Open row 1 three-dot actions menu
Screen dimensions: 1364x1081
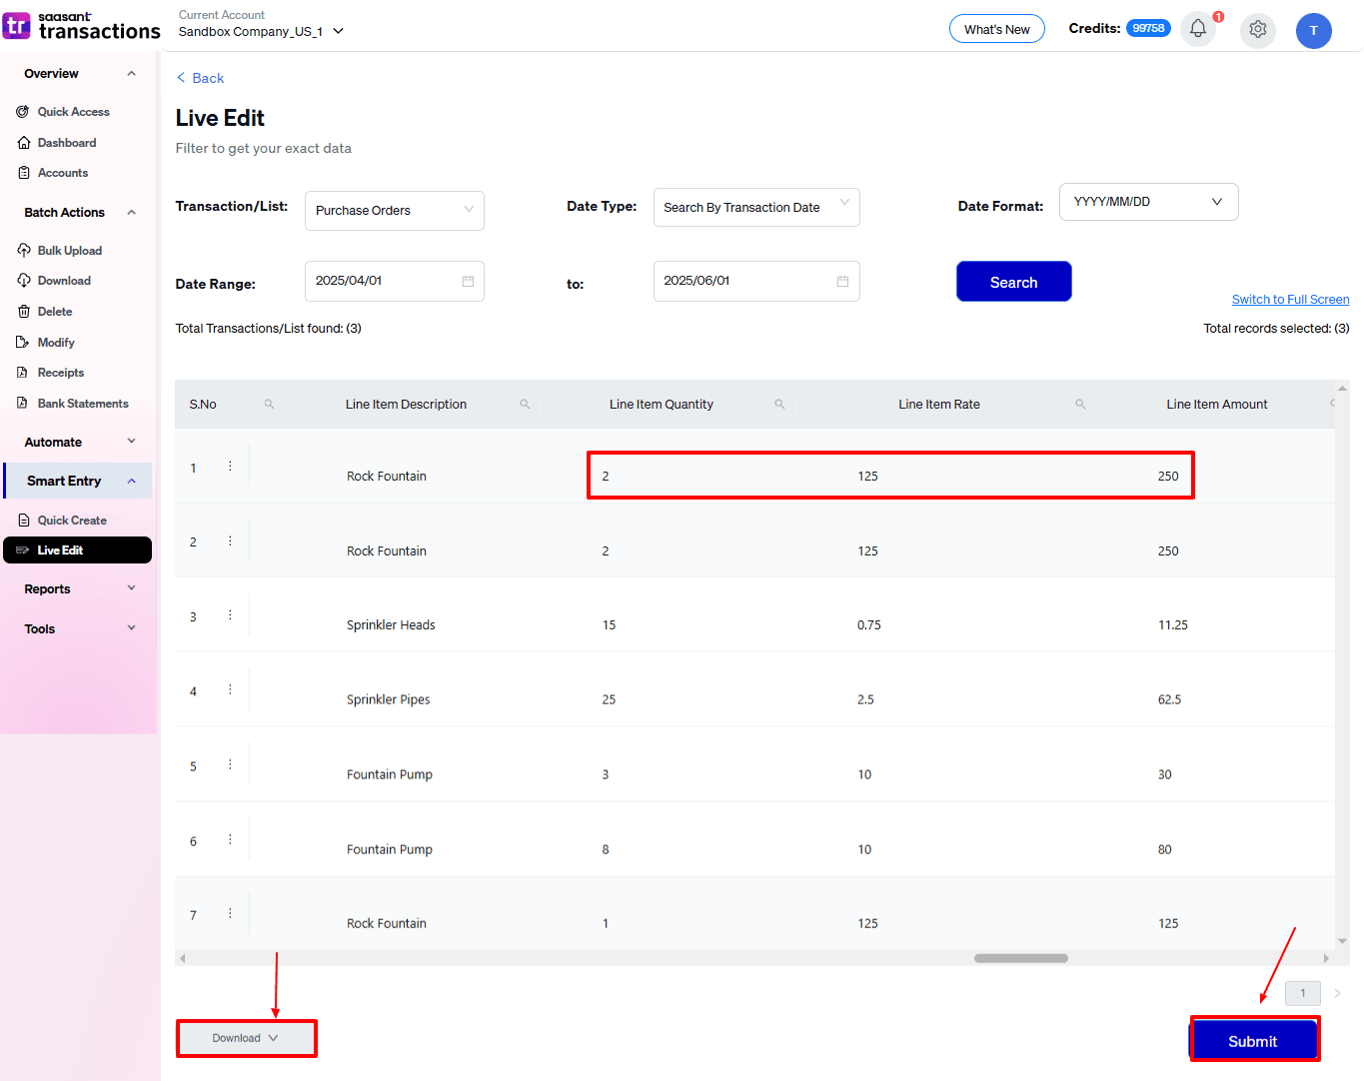(x=230, y=467)
